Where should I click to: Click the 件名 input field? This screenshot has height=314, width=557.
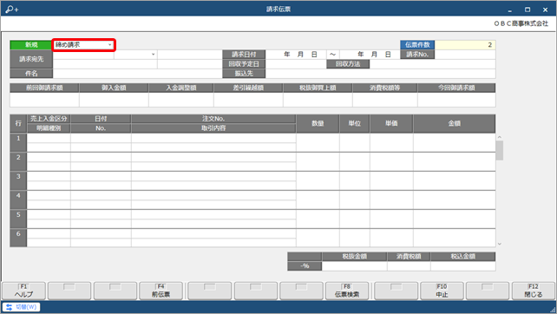(137, 74)
